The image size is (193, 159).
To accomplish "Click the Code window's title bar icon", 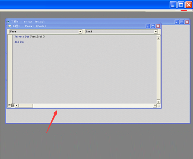I will tap(9, 26).
